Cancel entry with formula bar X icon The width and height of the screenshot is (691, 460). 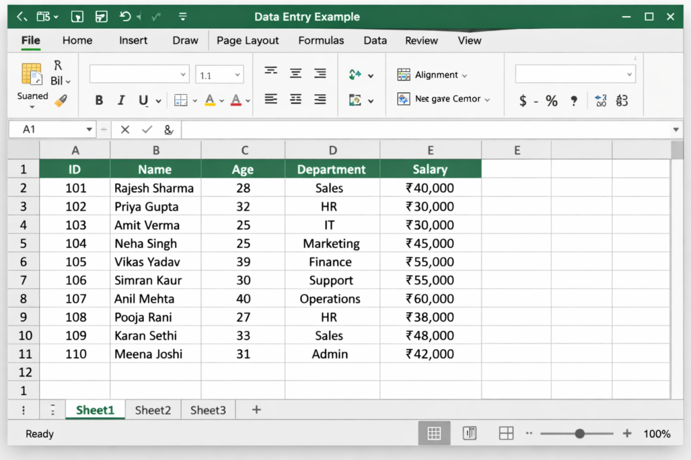125,130
